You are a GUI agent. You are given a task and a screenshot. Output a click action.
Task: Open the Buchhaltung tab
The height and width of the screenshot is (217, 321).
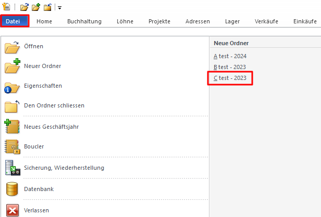pyautogui.click(x=84, y=21)
